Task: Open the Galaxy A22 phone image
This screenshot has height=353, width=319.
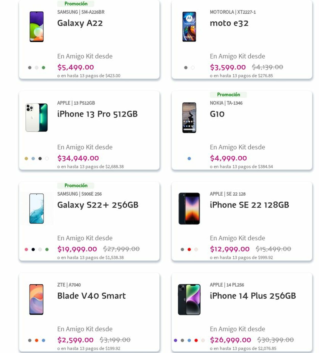Action: pos(36,27)
